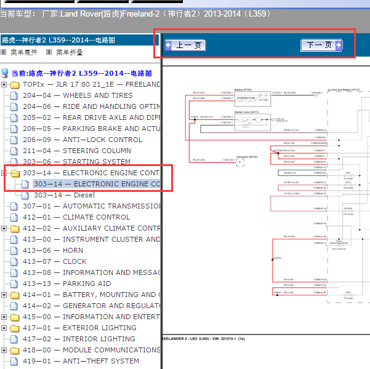The image size is (370, 369).
Task: Click the Battery (P100) block in diagram
Action: click(x=252, y=99)
